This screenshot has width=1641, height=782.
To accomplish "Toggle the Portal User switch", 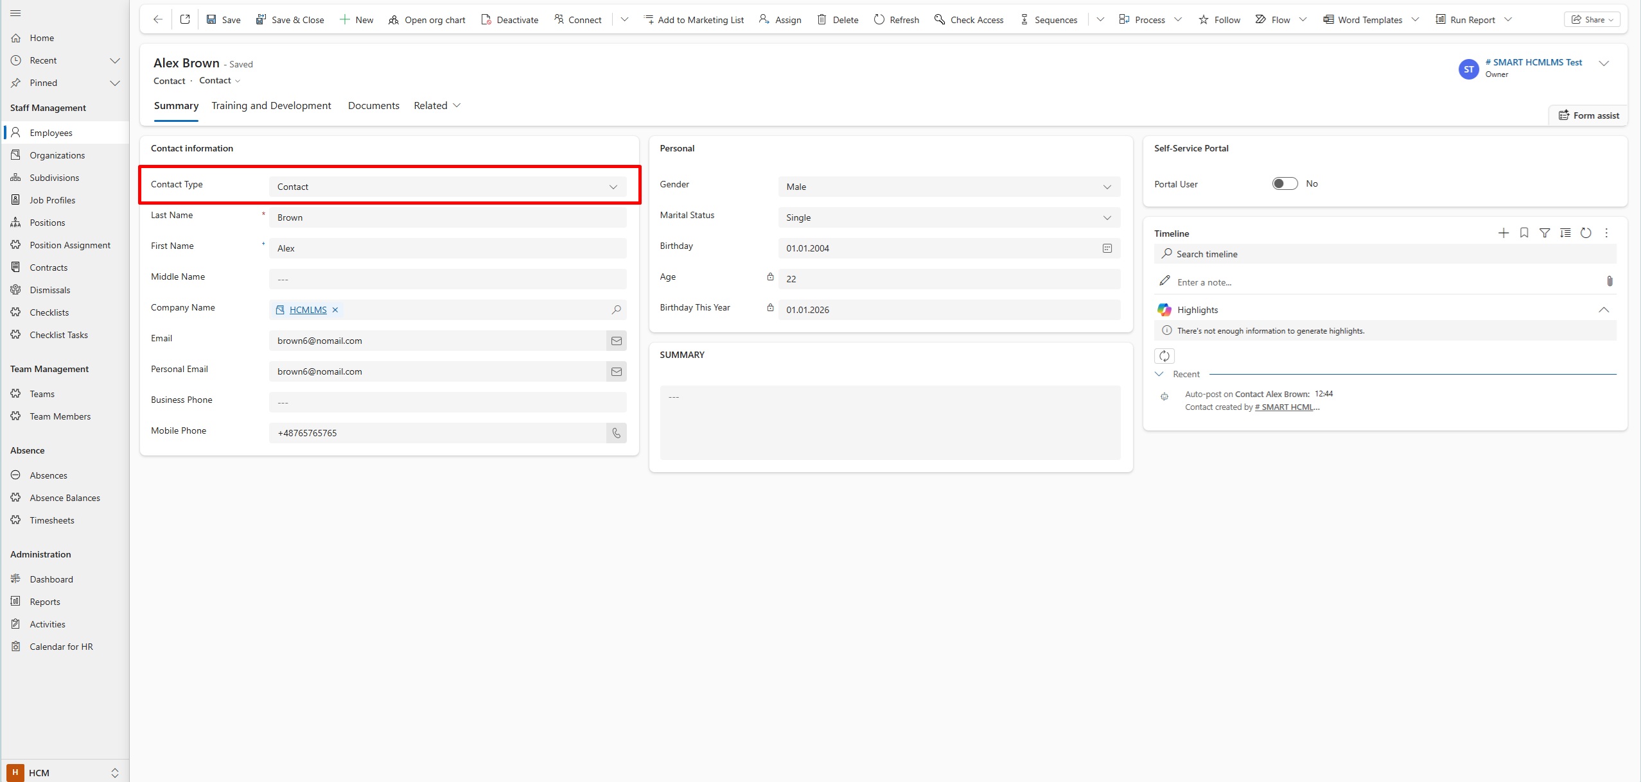I will [x=1285, y=183].
